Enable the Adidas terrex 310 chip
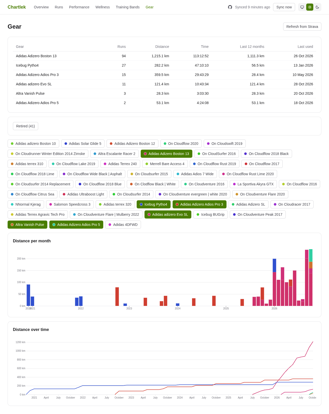The image size is (329, 414). click(27, 164)
